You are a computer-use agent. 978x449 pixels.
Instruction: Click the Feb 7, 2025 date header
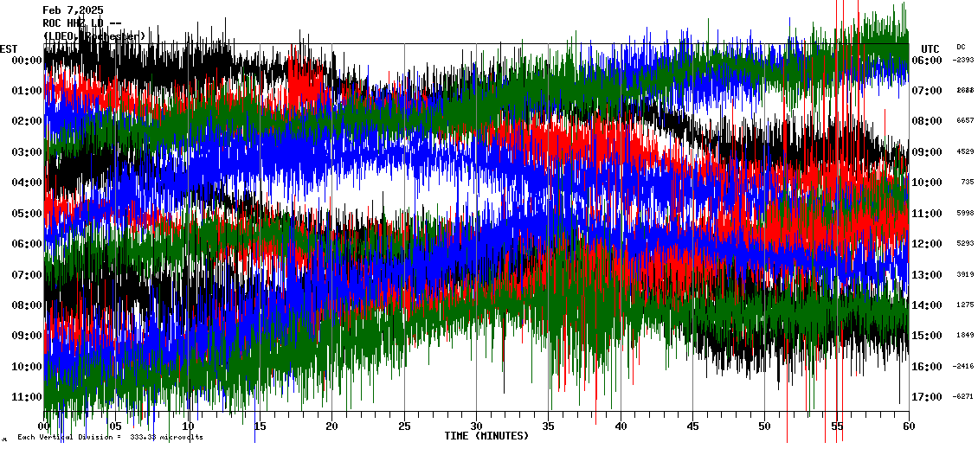point(73,10)
